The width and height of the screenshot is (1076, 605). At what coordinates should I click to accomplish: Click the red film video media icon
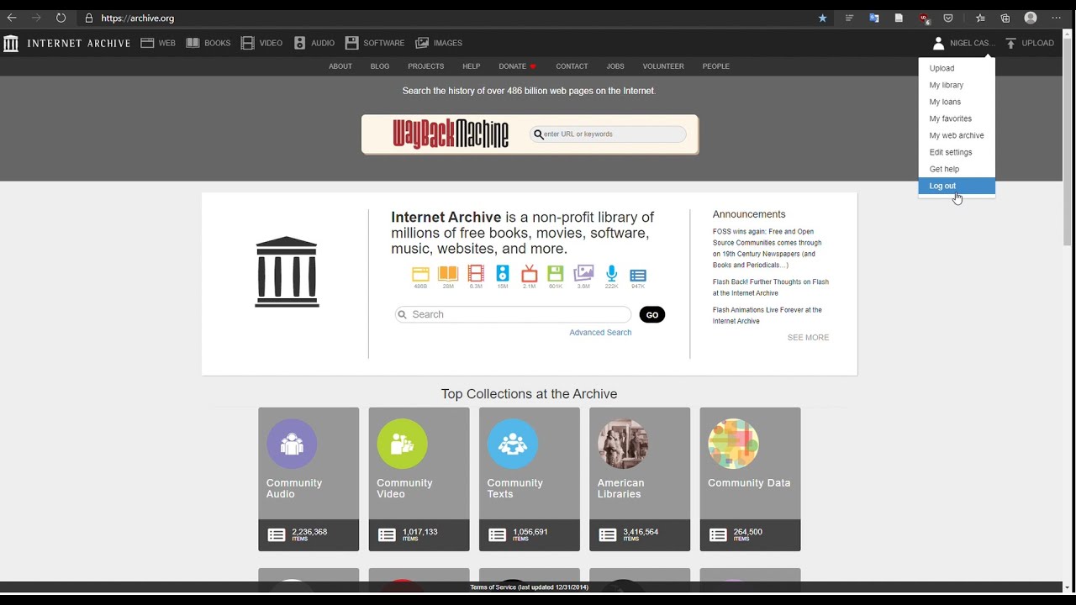pos(476,274)
